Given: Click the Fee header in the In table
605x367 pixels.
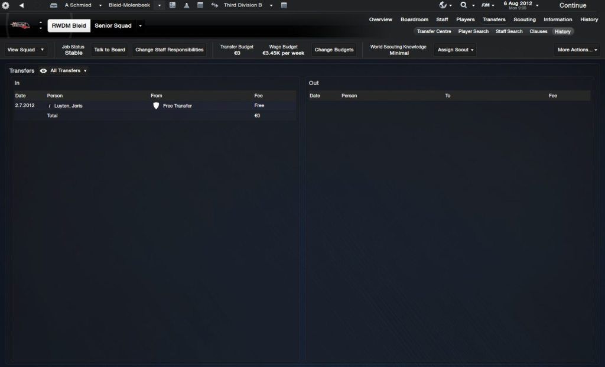Looking at the screenshot, I should pyautogui.click(x=259, y=96).
